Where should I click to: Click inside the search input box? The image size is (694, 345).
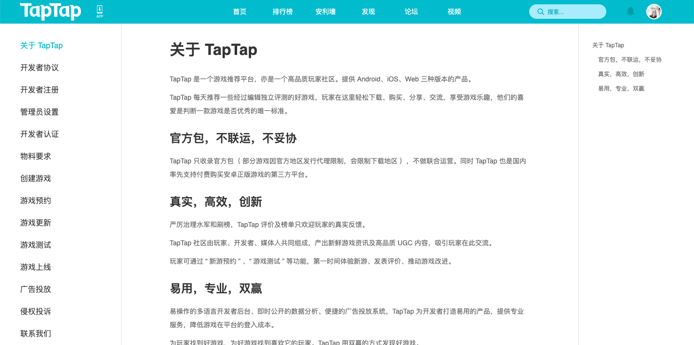(569, 11)
